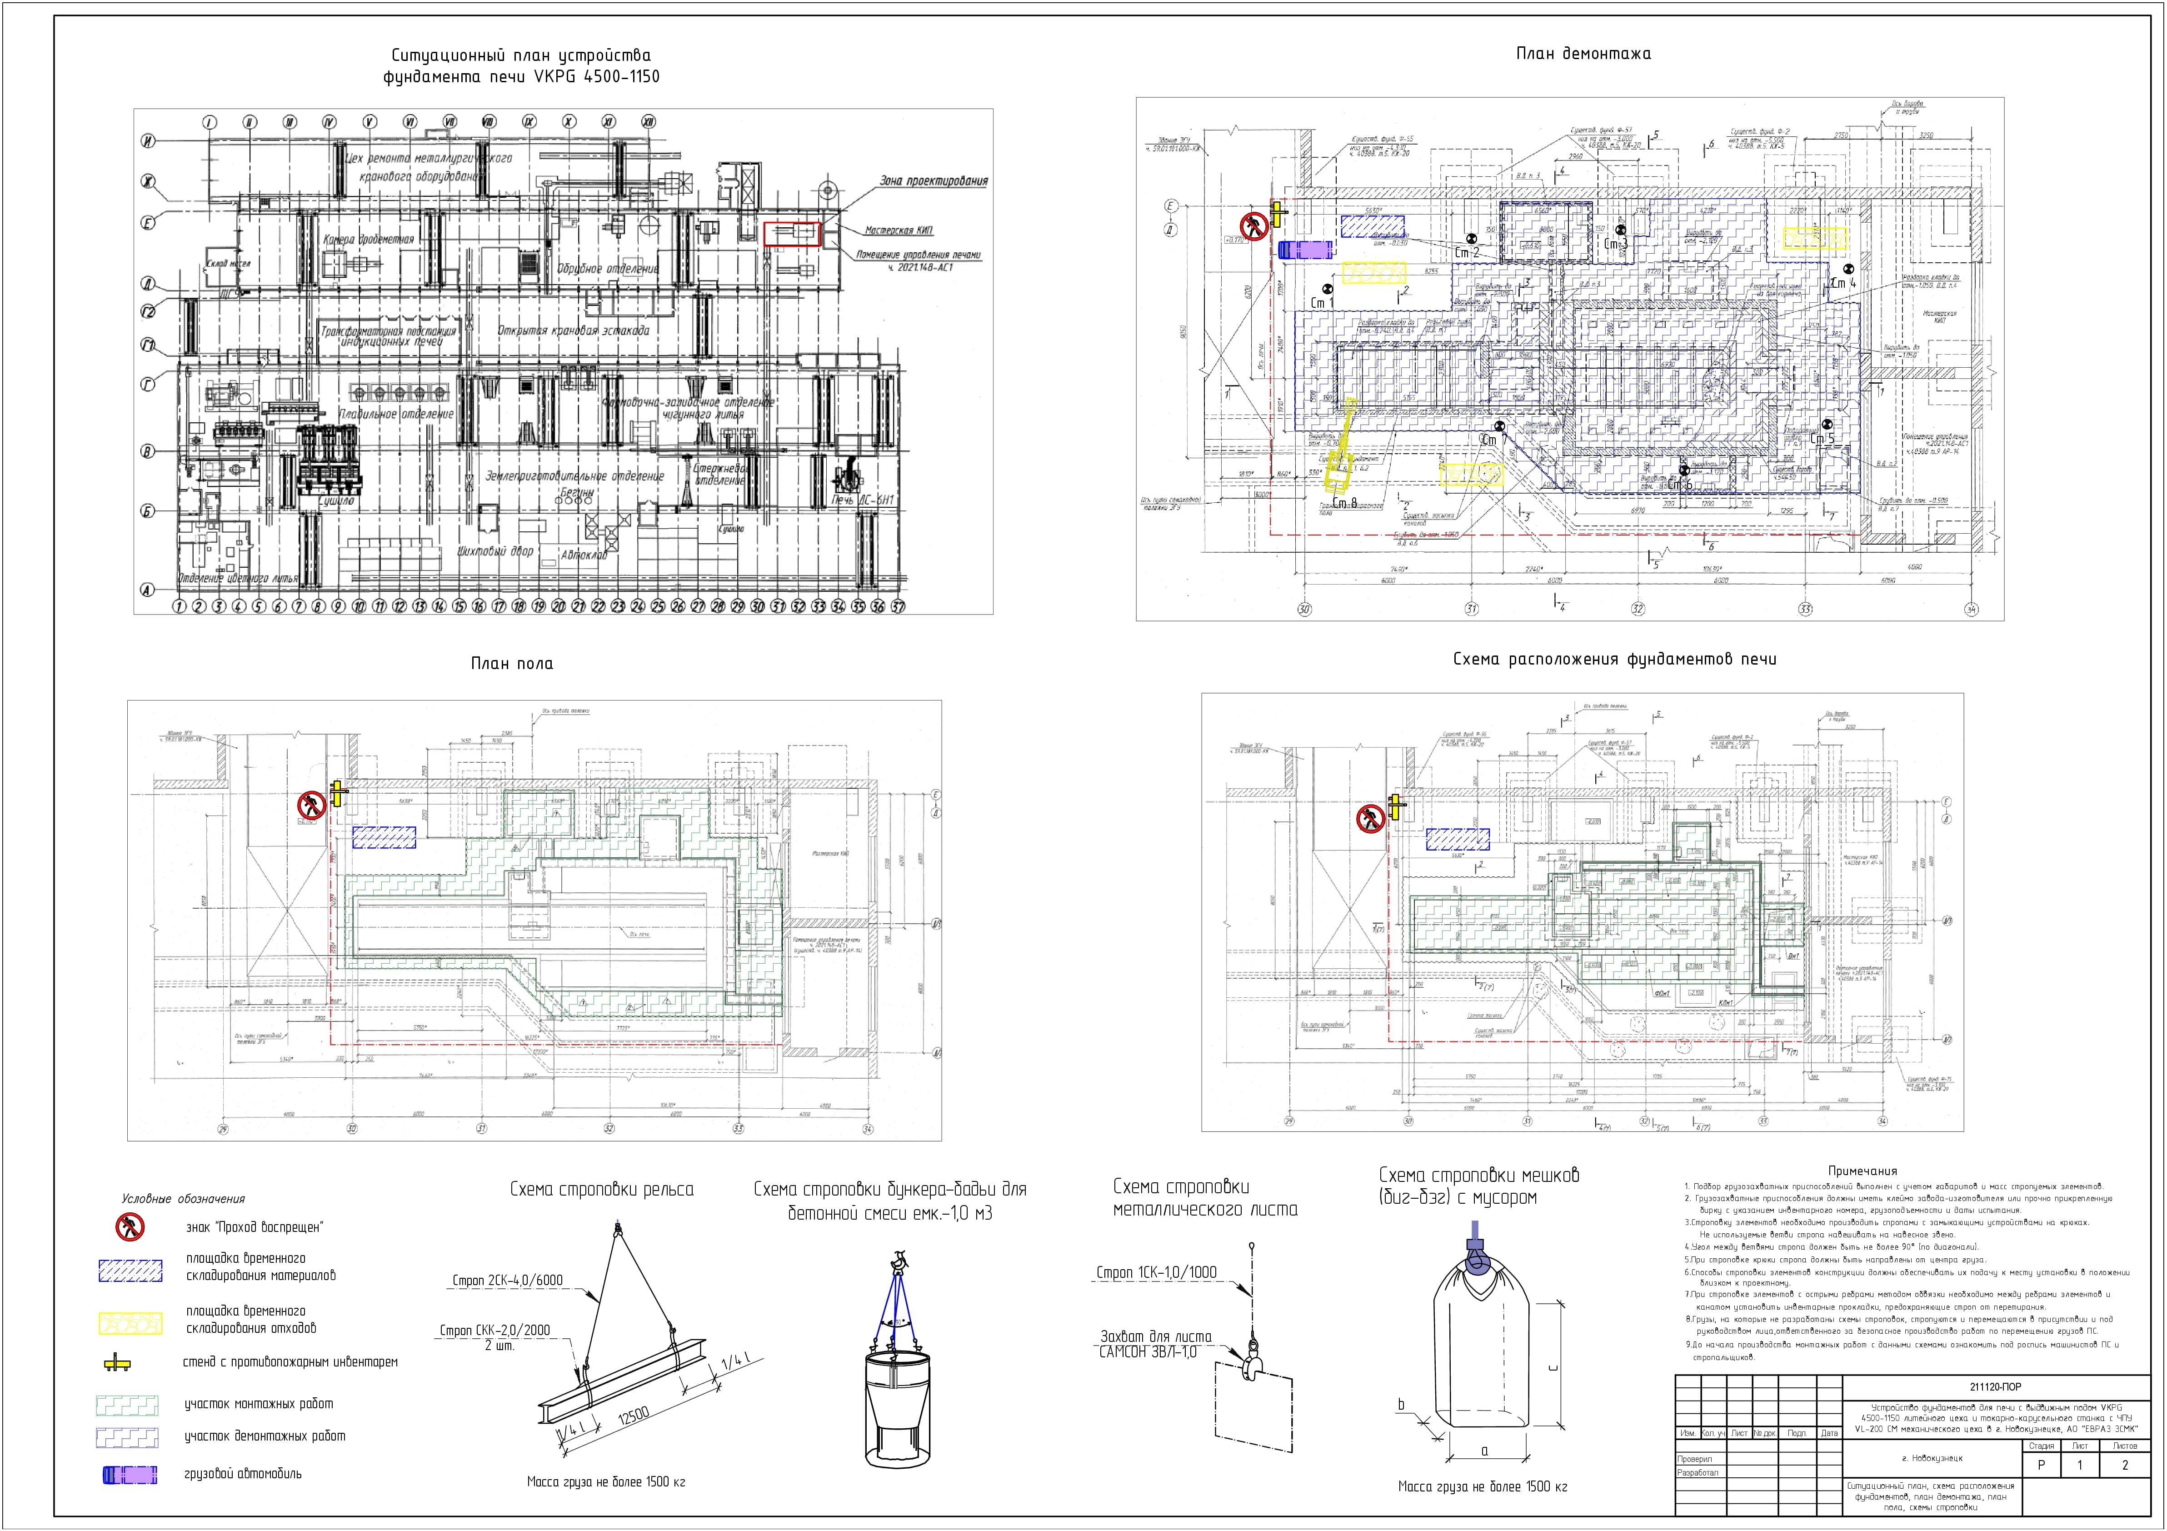Select the situational plan title 'Ситуационный план устройства'

[x=521, y=56]
